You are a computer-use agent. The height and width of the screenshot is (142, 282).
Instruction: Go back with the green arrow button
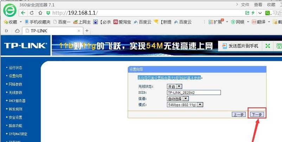[23, 13]
